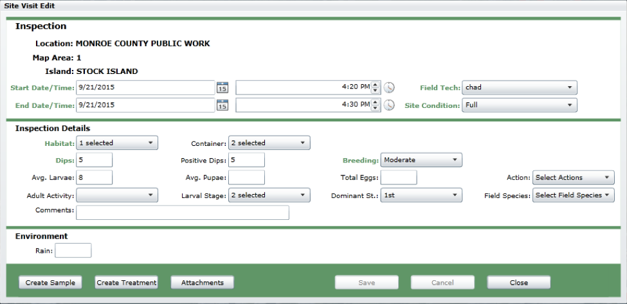Screen dimensions: 627x304
Task: Click the Comments text box
Action: [x=183, y=213]
